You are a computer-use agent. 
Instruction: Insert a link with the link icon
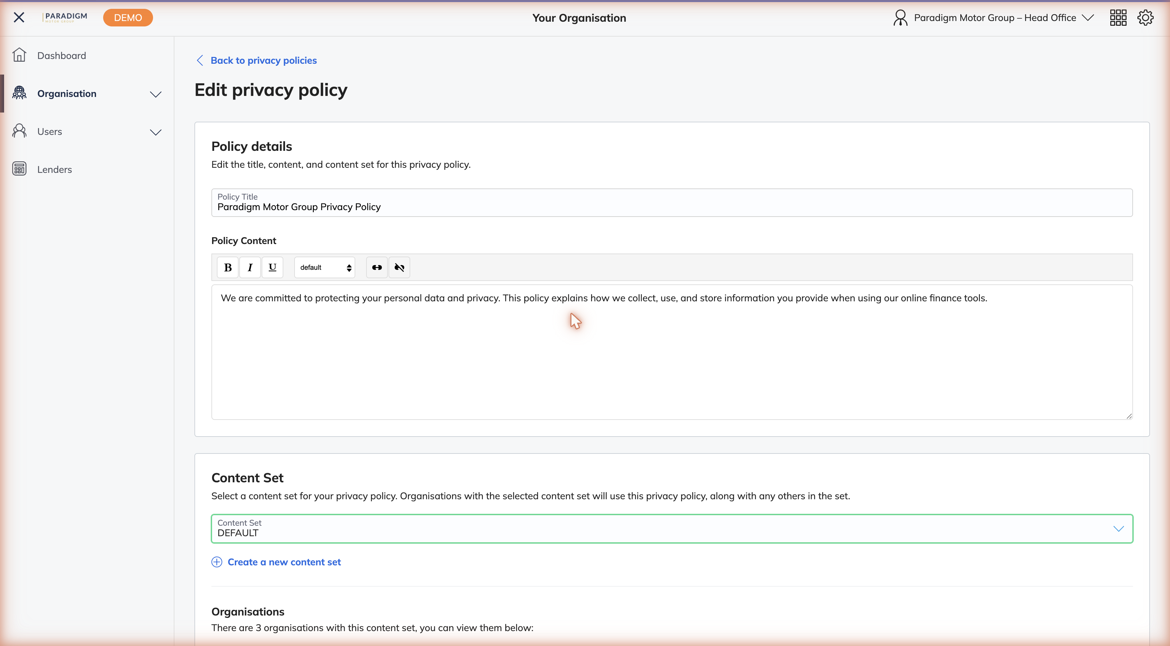377,267
